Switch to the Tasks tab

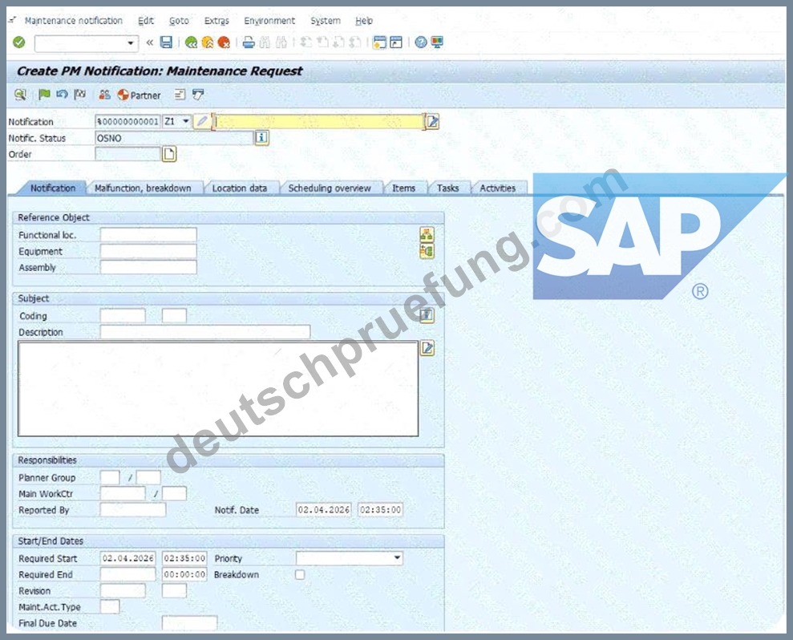pos(448,188)
